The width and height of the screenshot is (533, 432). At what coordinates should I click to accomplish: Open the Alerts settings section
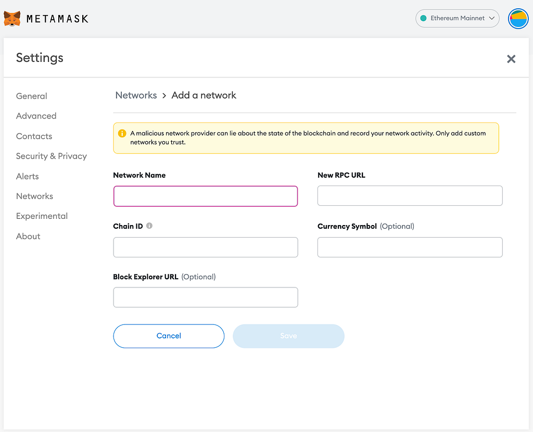(x=28, y=176)
